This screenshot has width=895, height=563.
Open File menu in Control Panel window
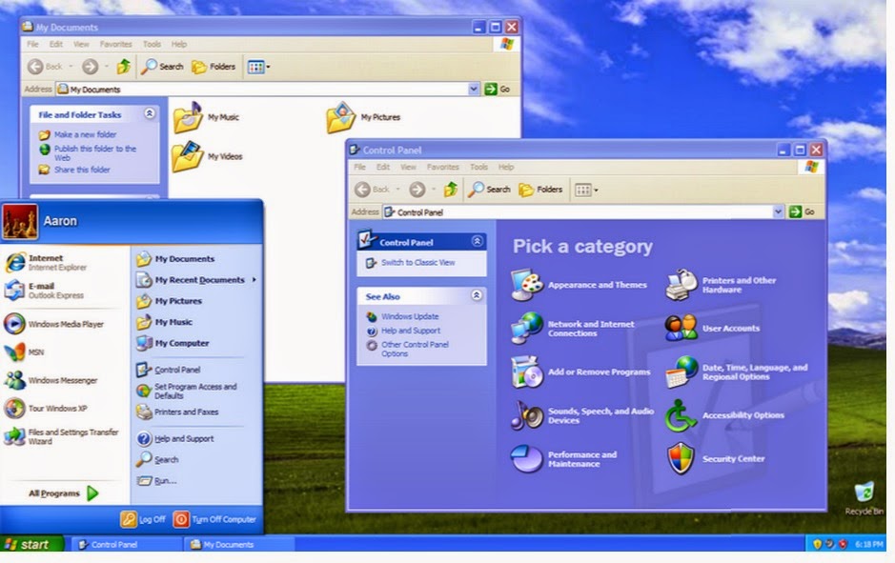(359, 167)
